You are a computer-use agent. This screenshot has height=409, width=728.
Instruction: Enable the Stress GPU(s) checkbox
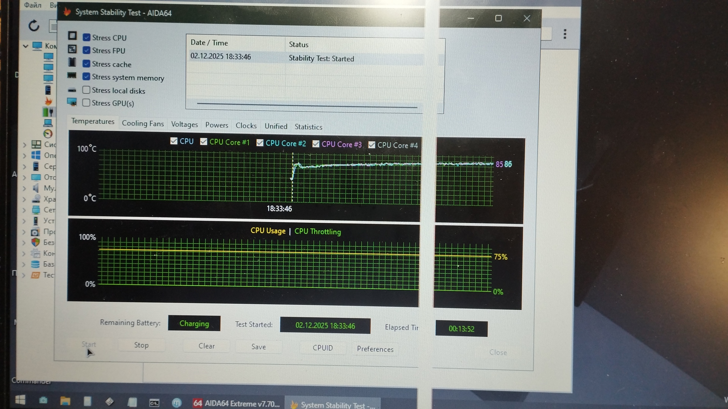(86, 103)
